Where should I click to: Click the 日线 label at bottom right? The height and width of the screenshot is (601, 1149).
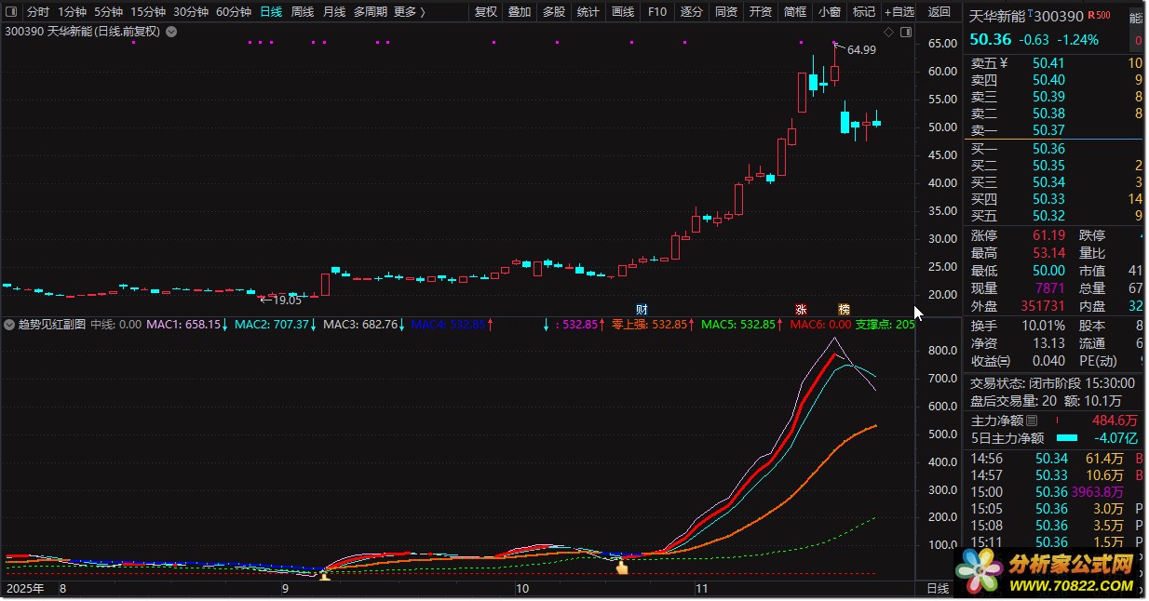(938, 589)
